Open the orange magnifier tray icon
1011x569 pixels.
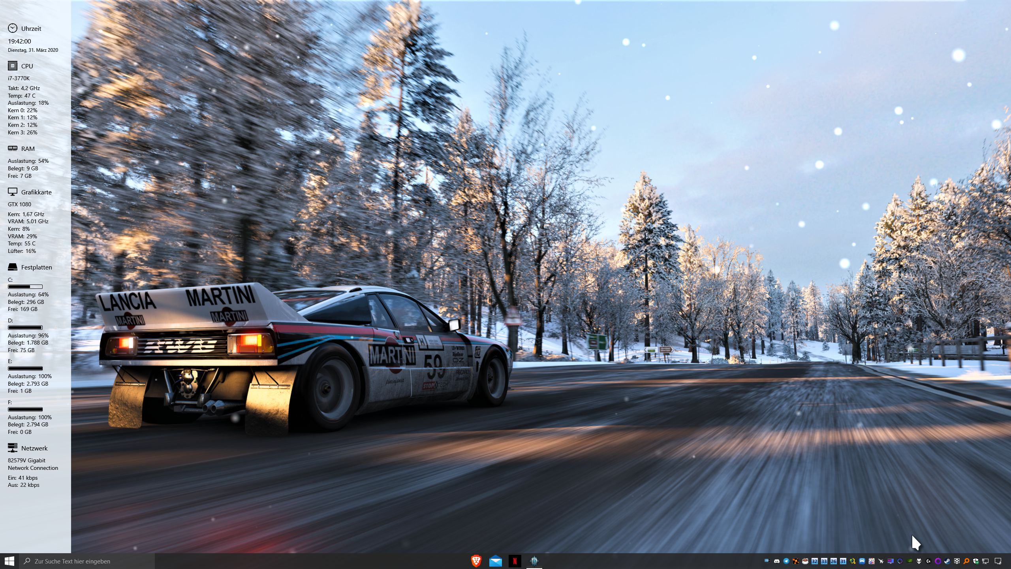pyautogui.click(x=966, y=561)
